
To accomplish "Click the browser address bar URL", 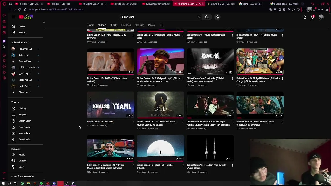I will click(56, 10).
